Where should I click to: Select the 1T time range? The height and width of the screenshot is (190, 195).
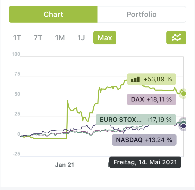click(17, 38)
